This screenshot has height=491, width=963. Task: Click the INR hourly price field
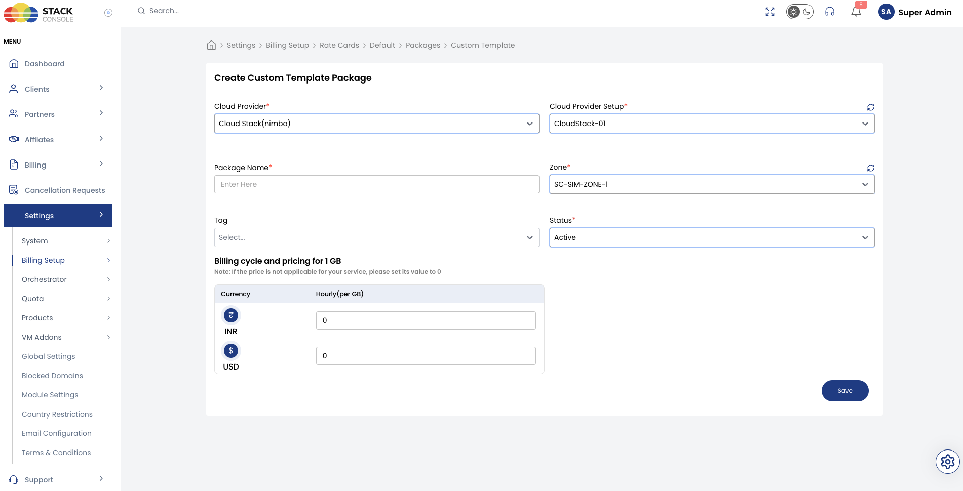click(x=426, y=320)
